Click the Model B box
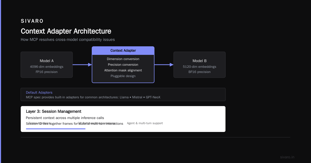Image resolution: width=311 pixels, height=163 pixels. point(200,65)
